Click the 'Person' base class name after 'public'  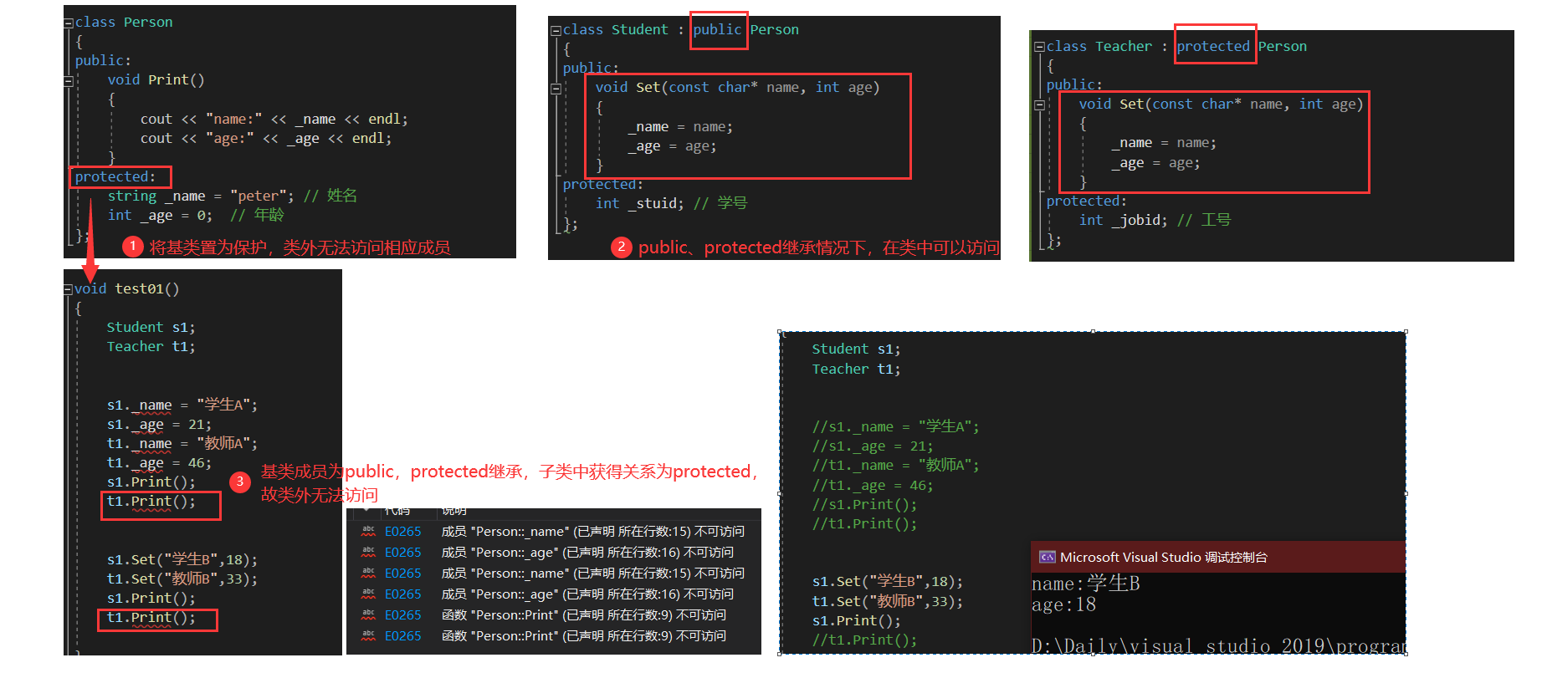tap(774, 30)
